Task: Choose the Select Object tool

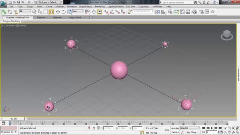Action: [x=34, y=12]
